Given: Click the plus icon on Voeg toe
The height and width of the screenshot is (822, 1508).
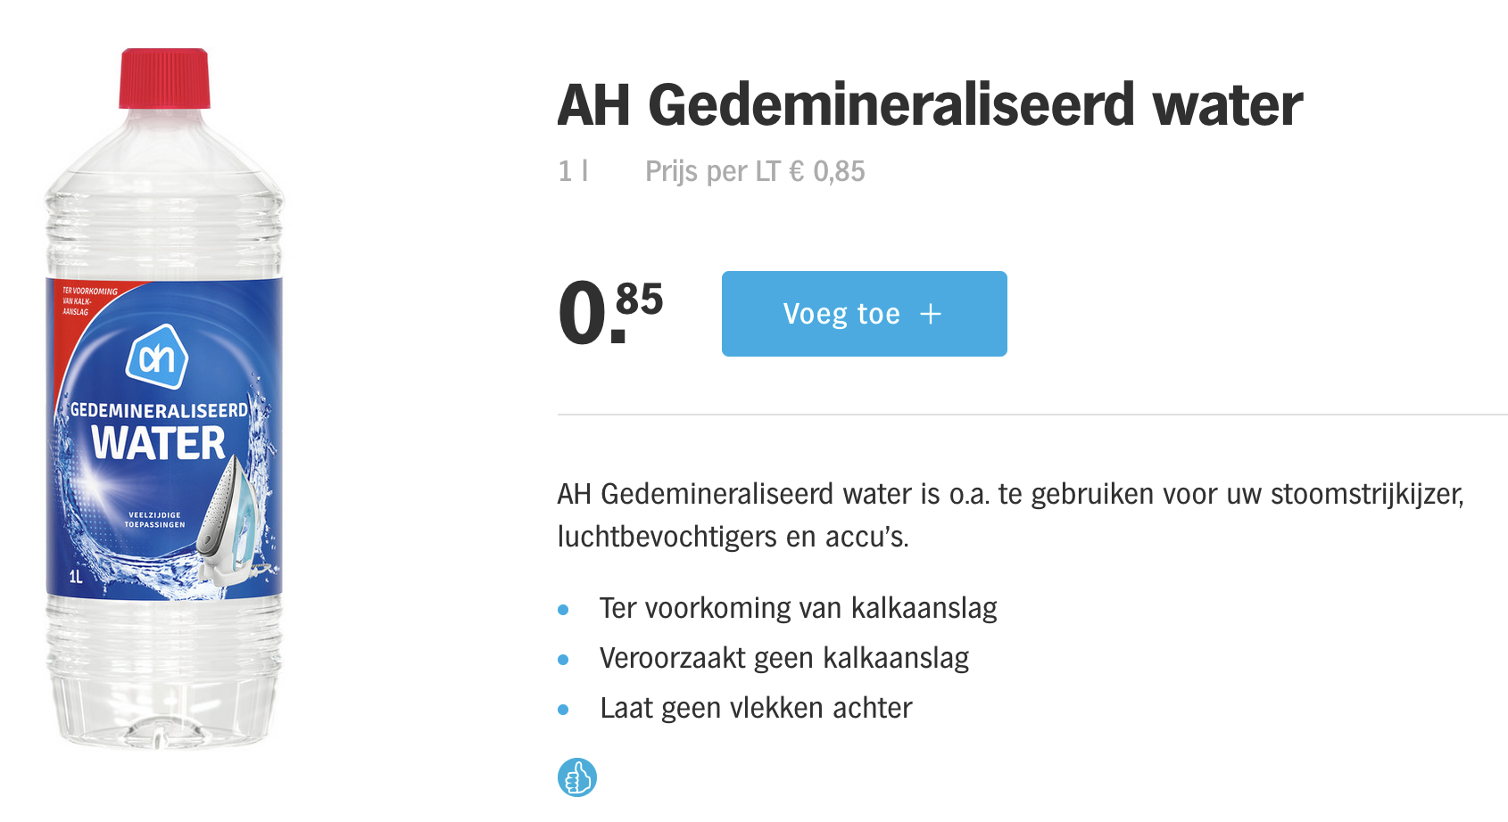Looking at the screenshot, I should tap(931, 314).
